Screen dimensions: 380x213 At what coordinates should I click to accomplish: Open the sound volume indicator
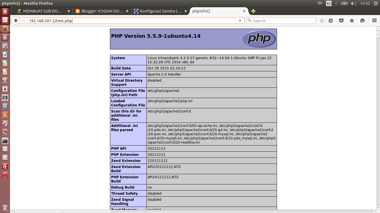coord(354,3)
